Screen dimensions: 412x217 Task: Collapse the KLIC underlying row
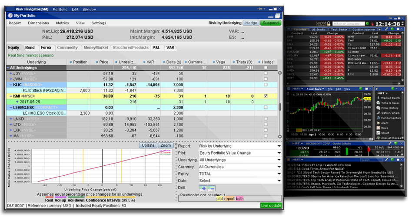[x=11, y=85]
